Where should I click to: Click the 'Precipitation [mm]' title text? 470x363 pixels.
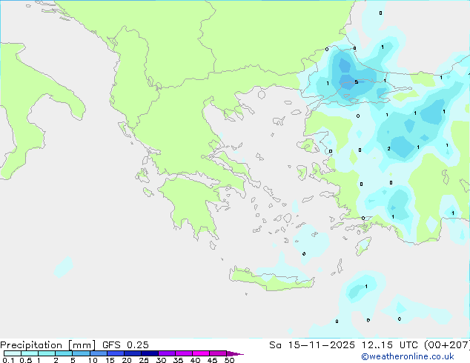point(47,345)
